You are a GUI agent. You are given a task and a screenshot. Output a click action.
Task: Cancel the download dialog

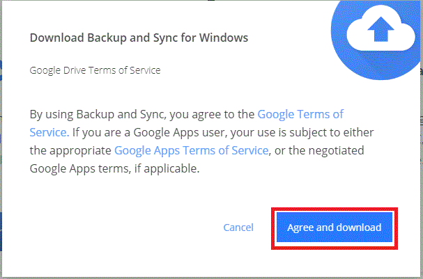(238, 228)
